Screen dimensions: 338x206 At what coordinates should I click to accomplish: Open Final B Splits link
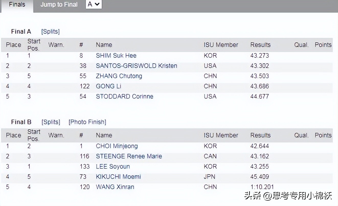click(51, 122)
